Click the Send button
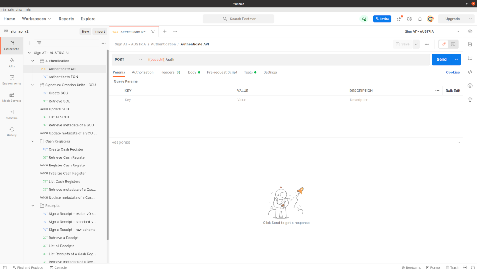 (x=442, y=60)
